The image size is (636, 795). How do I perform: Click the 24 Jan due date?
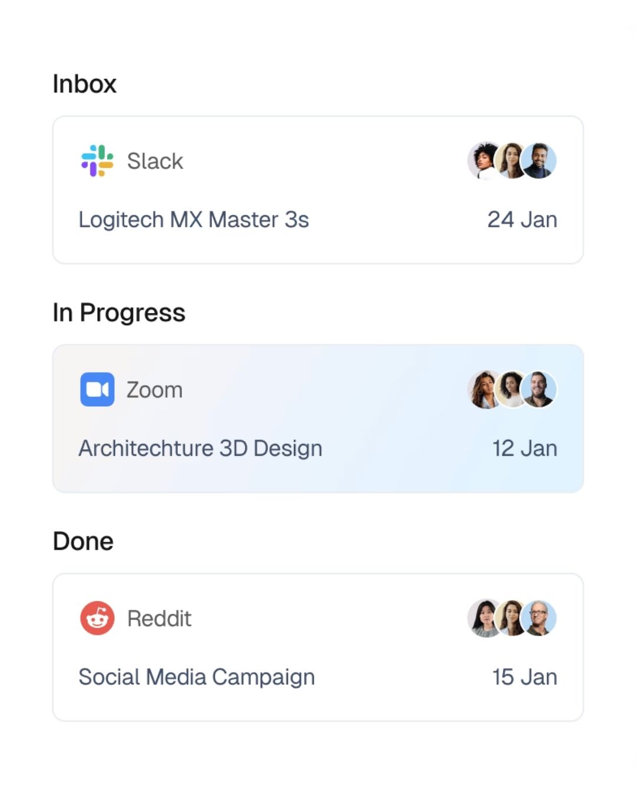(x=522, y=220)
